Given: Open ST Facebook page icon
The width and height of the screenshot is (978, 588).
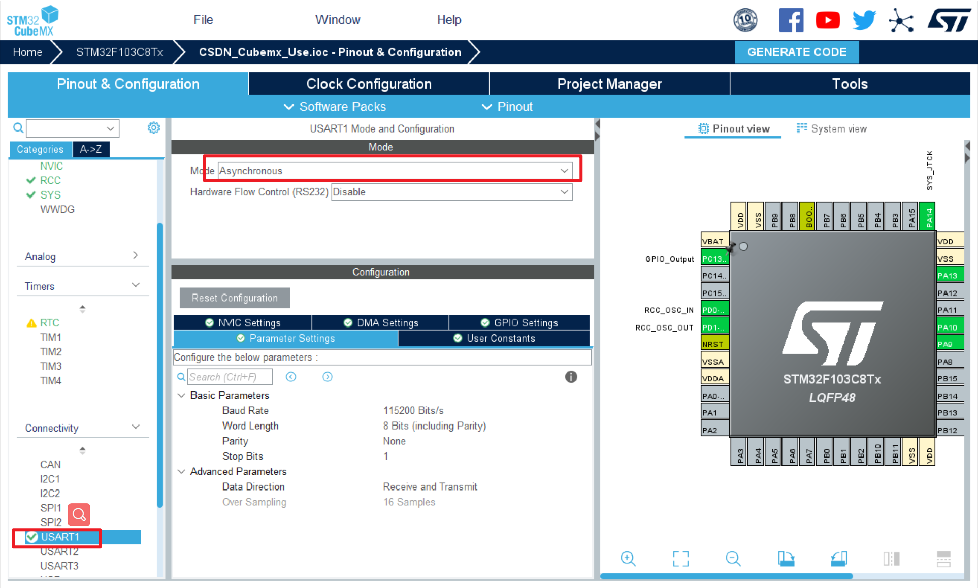Looking at the screenshot, I should pos(791,20).
